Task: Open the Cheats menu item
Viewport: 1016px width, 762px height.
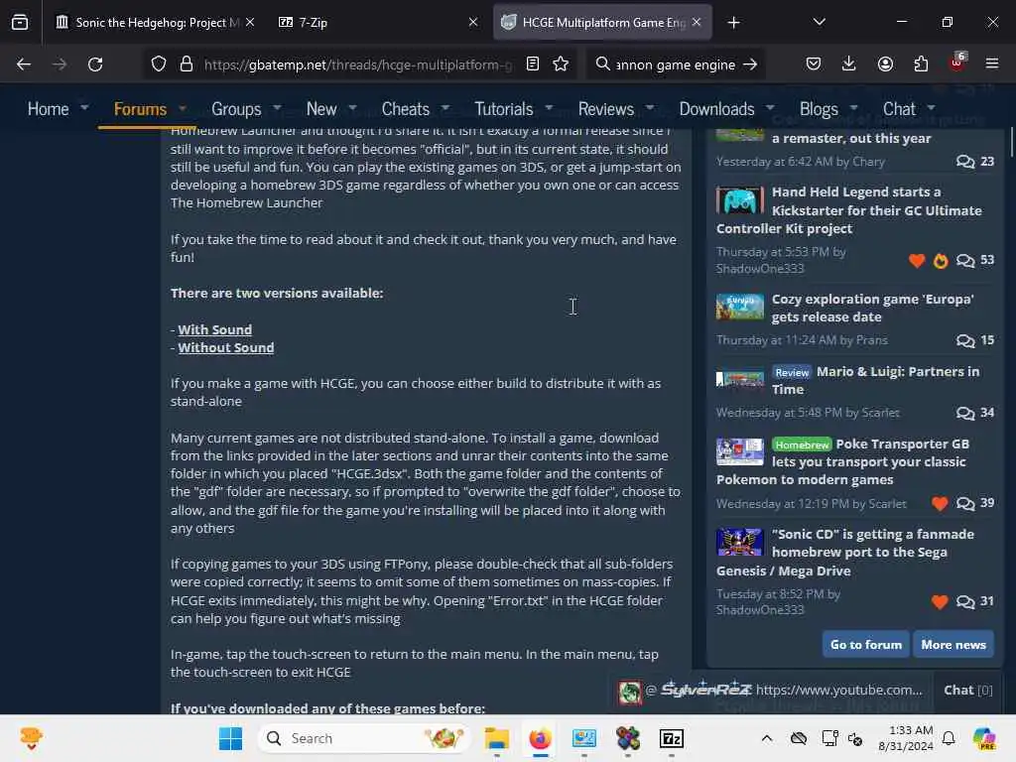Action: 405,109
